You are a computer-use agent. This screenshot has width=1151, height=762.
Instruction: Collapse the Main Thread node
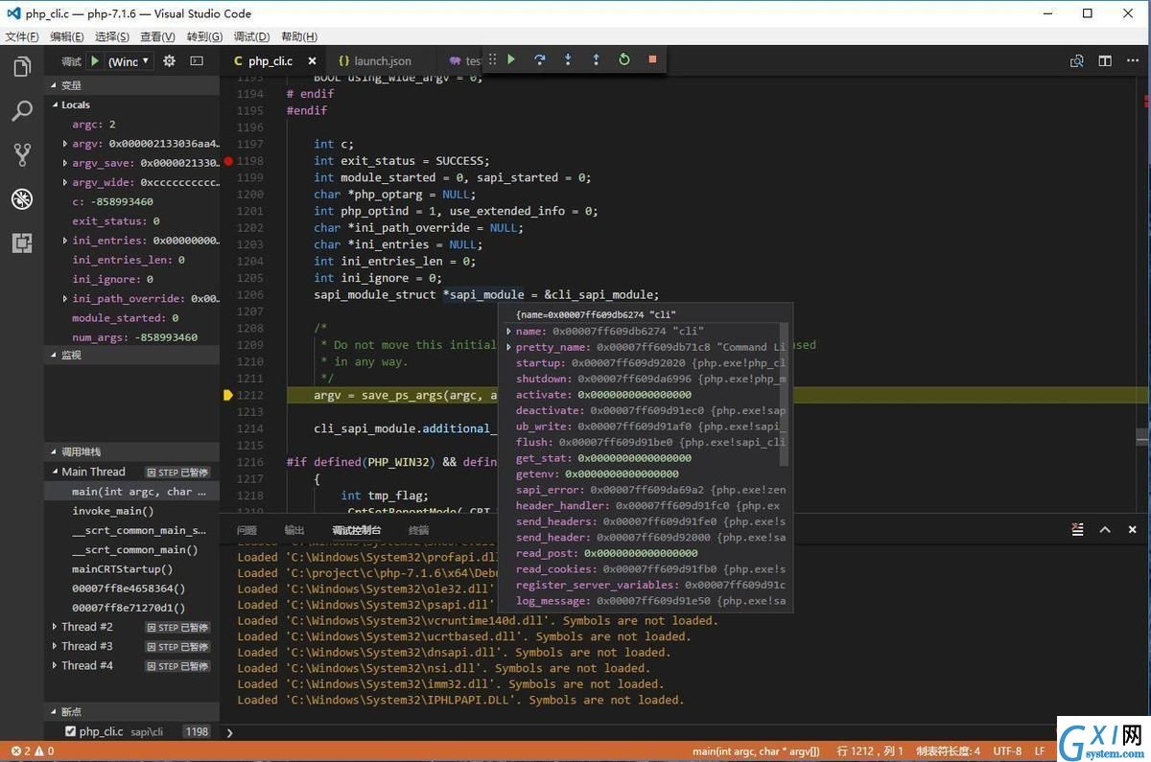click(x=55, y=472)
